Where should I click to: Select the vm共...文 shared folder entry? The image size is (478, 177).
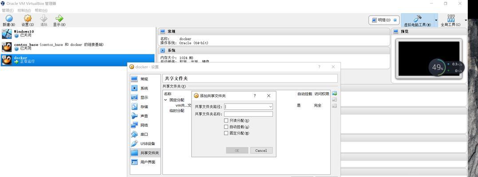(x=183, y=105)
